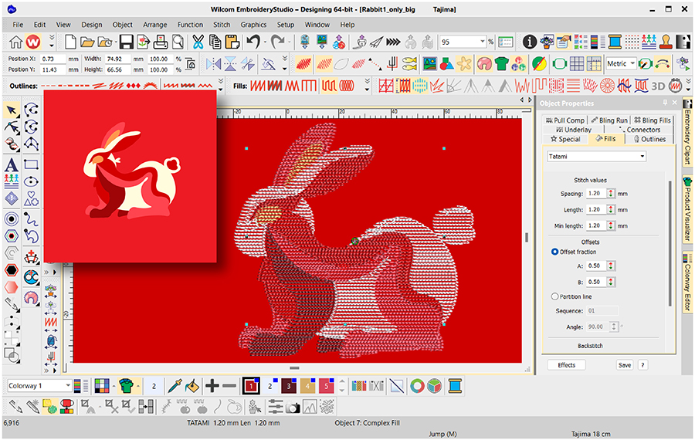Expand the Colorway 1 dropdown
695x440 pixels.
click(68, 385)
